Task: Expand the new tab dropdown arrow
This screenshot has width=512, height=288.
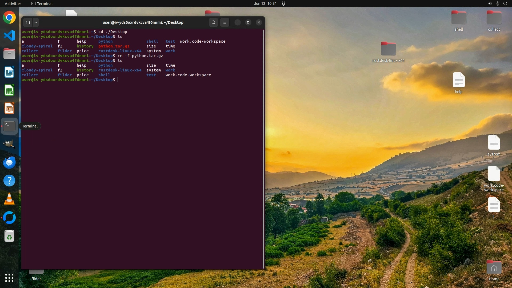Action: (x=36, y=23)
